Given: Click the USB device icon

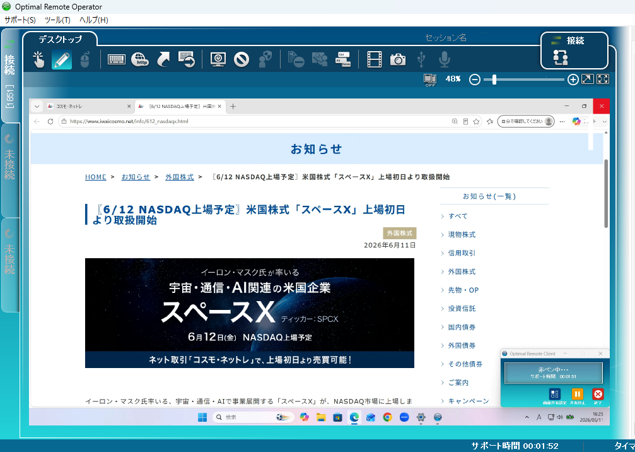Looking at the screenshot, I should point(421,59).
